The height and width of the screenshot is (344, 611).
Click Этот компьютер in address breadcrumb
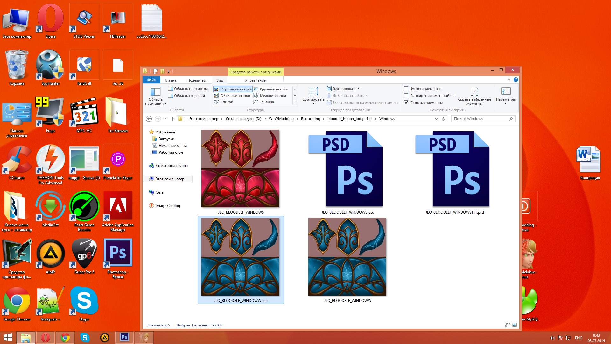(204, 119)
